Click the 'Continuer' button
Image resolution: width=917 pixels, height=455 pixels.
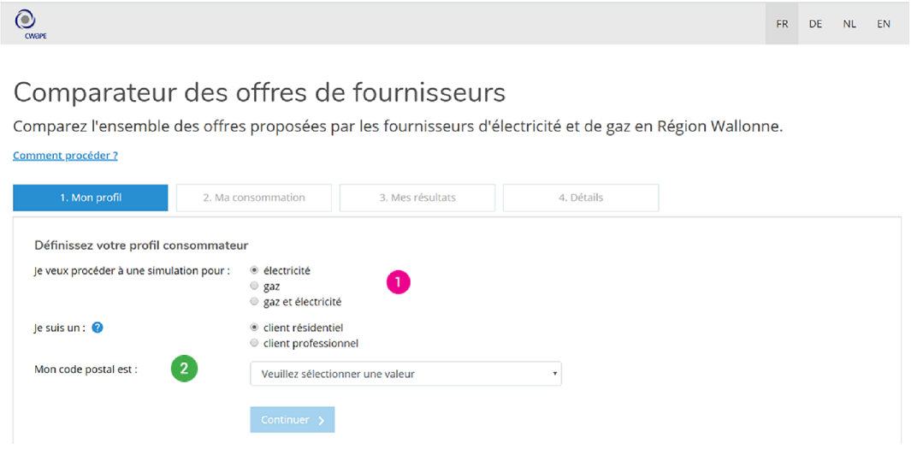(293, 420)
